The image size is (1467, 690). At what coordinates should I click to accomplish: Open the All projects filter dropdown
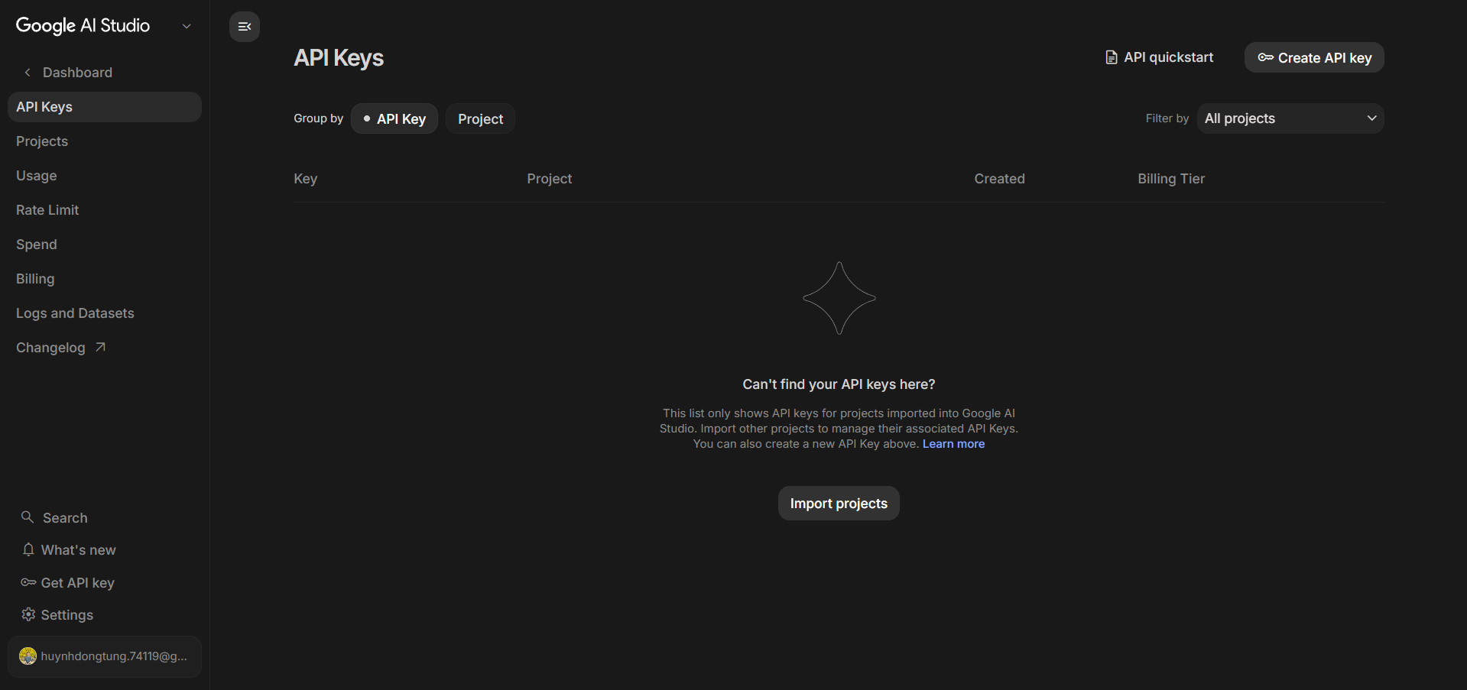coord(1290,118)
